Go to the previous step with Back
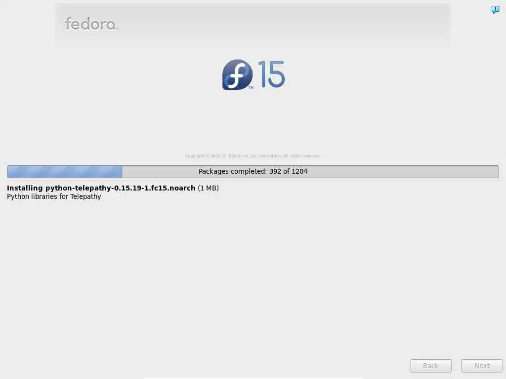The height and width of the screenshot is (379, 506). [x=431, y=366]
